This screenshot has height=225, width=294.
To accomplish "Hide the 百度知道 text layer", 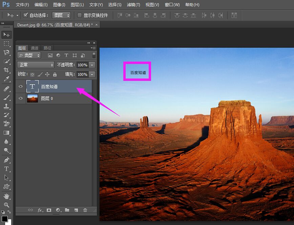I will pos(21,86).
